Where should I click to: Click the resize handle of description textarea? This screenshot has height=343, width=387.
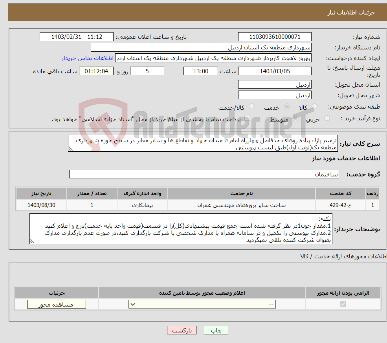(71, 149)
